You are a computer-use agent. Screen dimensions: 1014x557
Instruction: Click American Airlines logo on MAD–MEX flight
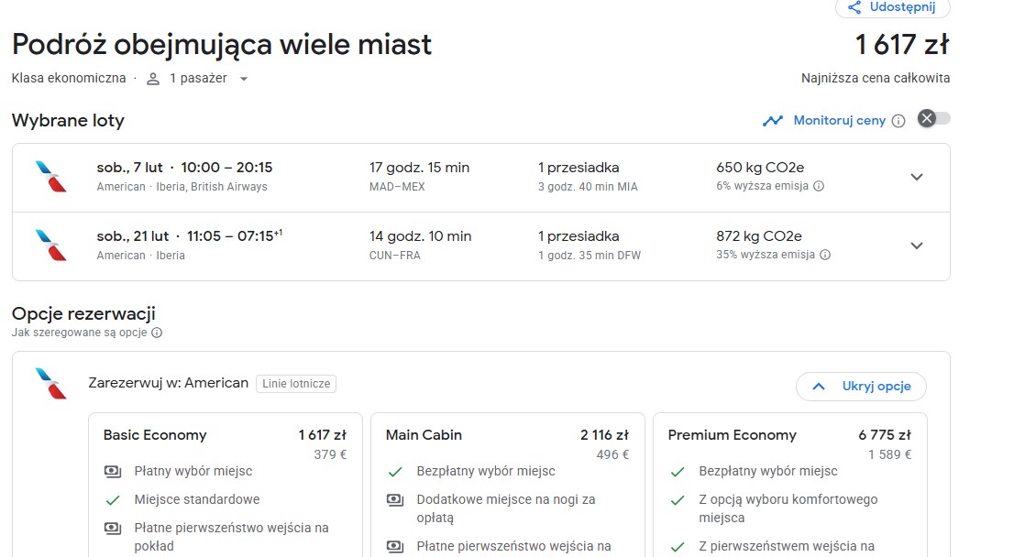tap(51, 177)
